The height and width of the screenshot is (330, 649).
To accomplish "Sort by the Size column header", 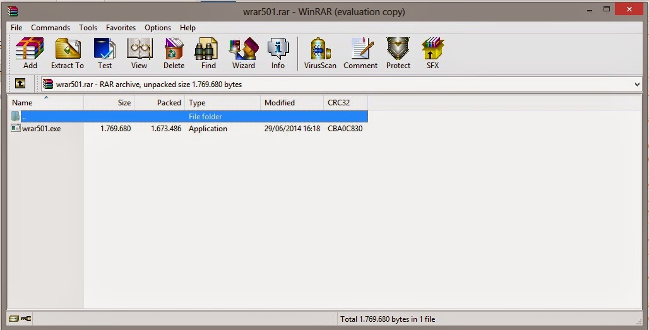I will [x=109, y=103].
